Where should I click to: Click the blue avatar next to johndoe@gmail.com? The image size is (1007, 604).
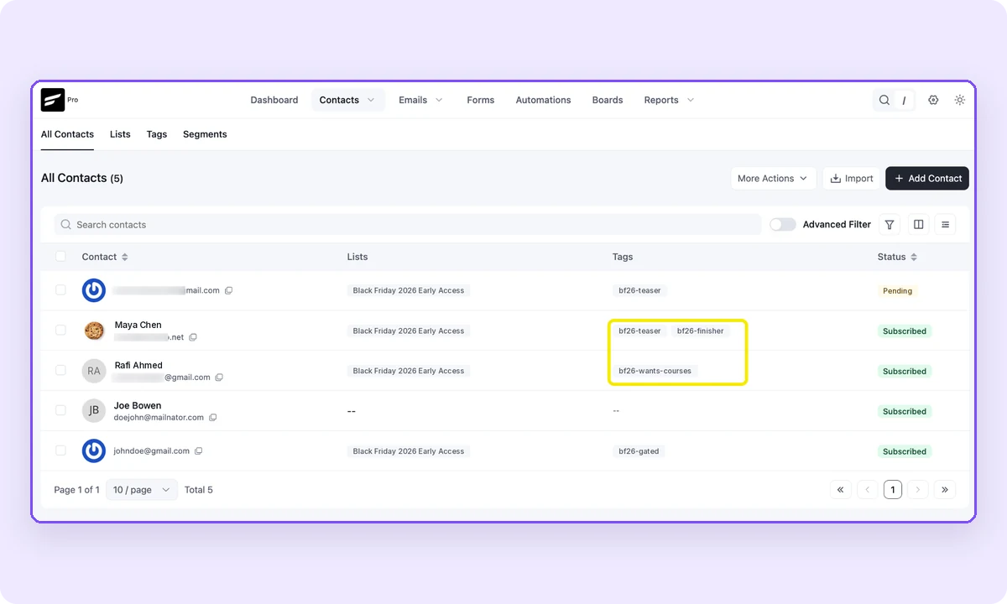click(94, 451)
